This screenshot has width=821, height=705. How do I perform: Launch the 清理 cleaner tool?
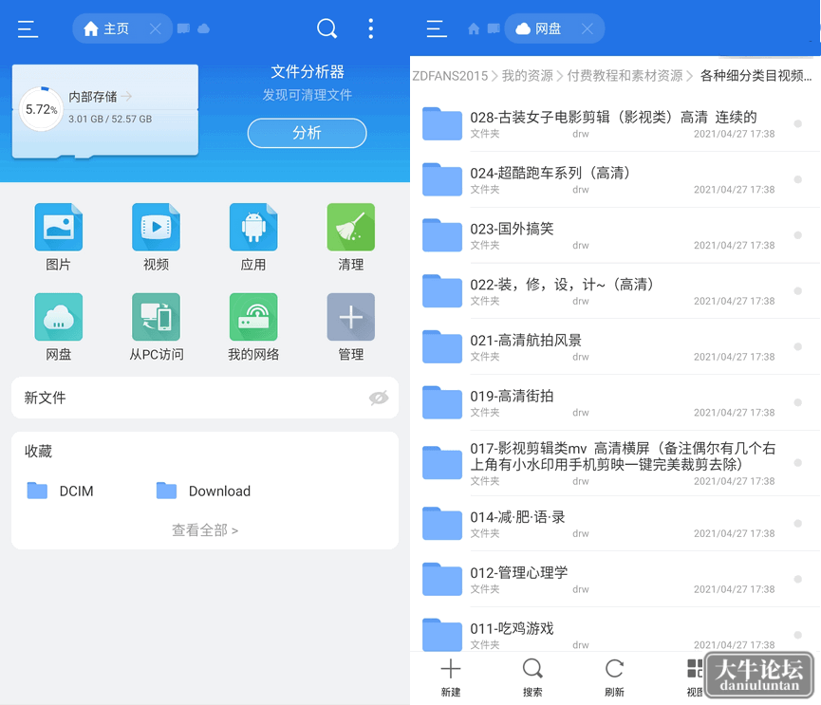point(351,237)
